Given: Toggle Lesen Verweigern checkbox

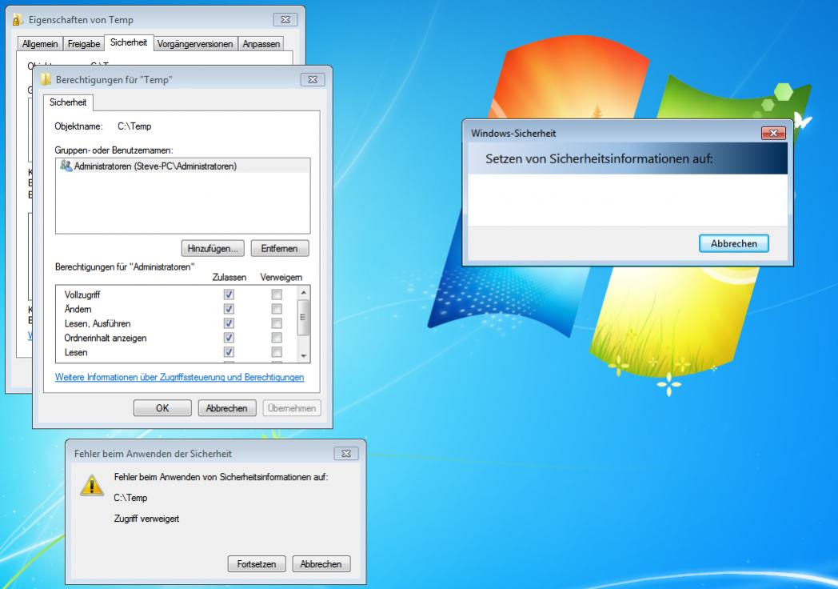Looking at the screenshot, I should click(x=277, y=352).
